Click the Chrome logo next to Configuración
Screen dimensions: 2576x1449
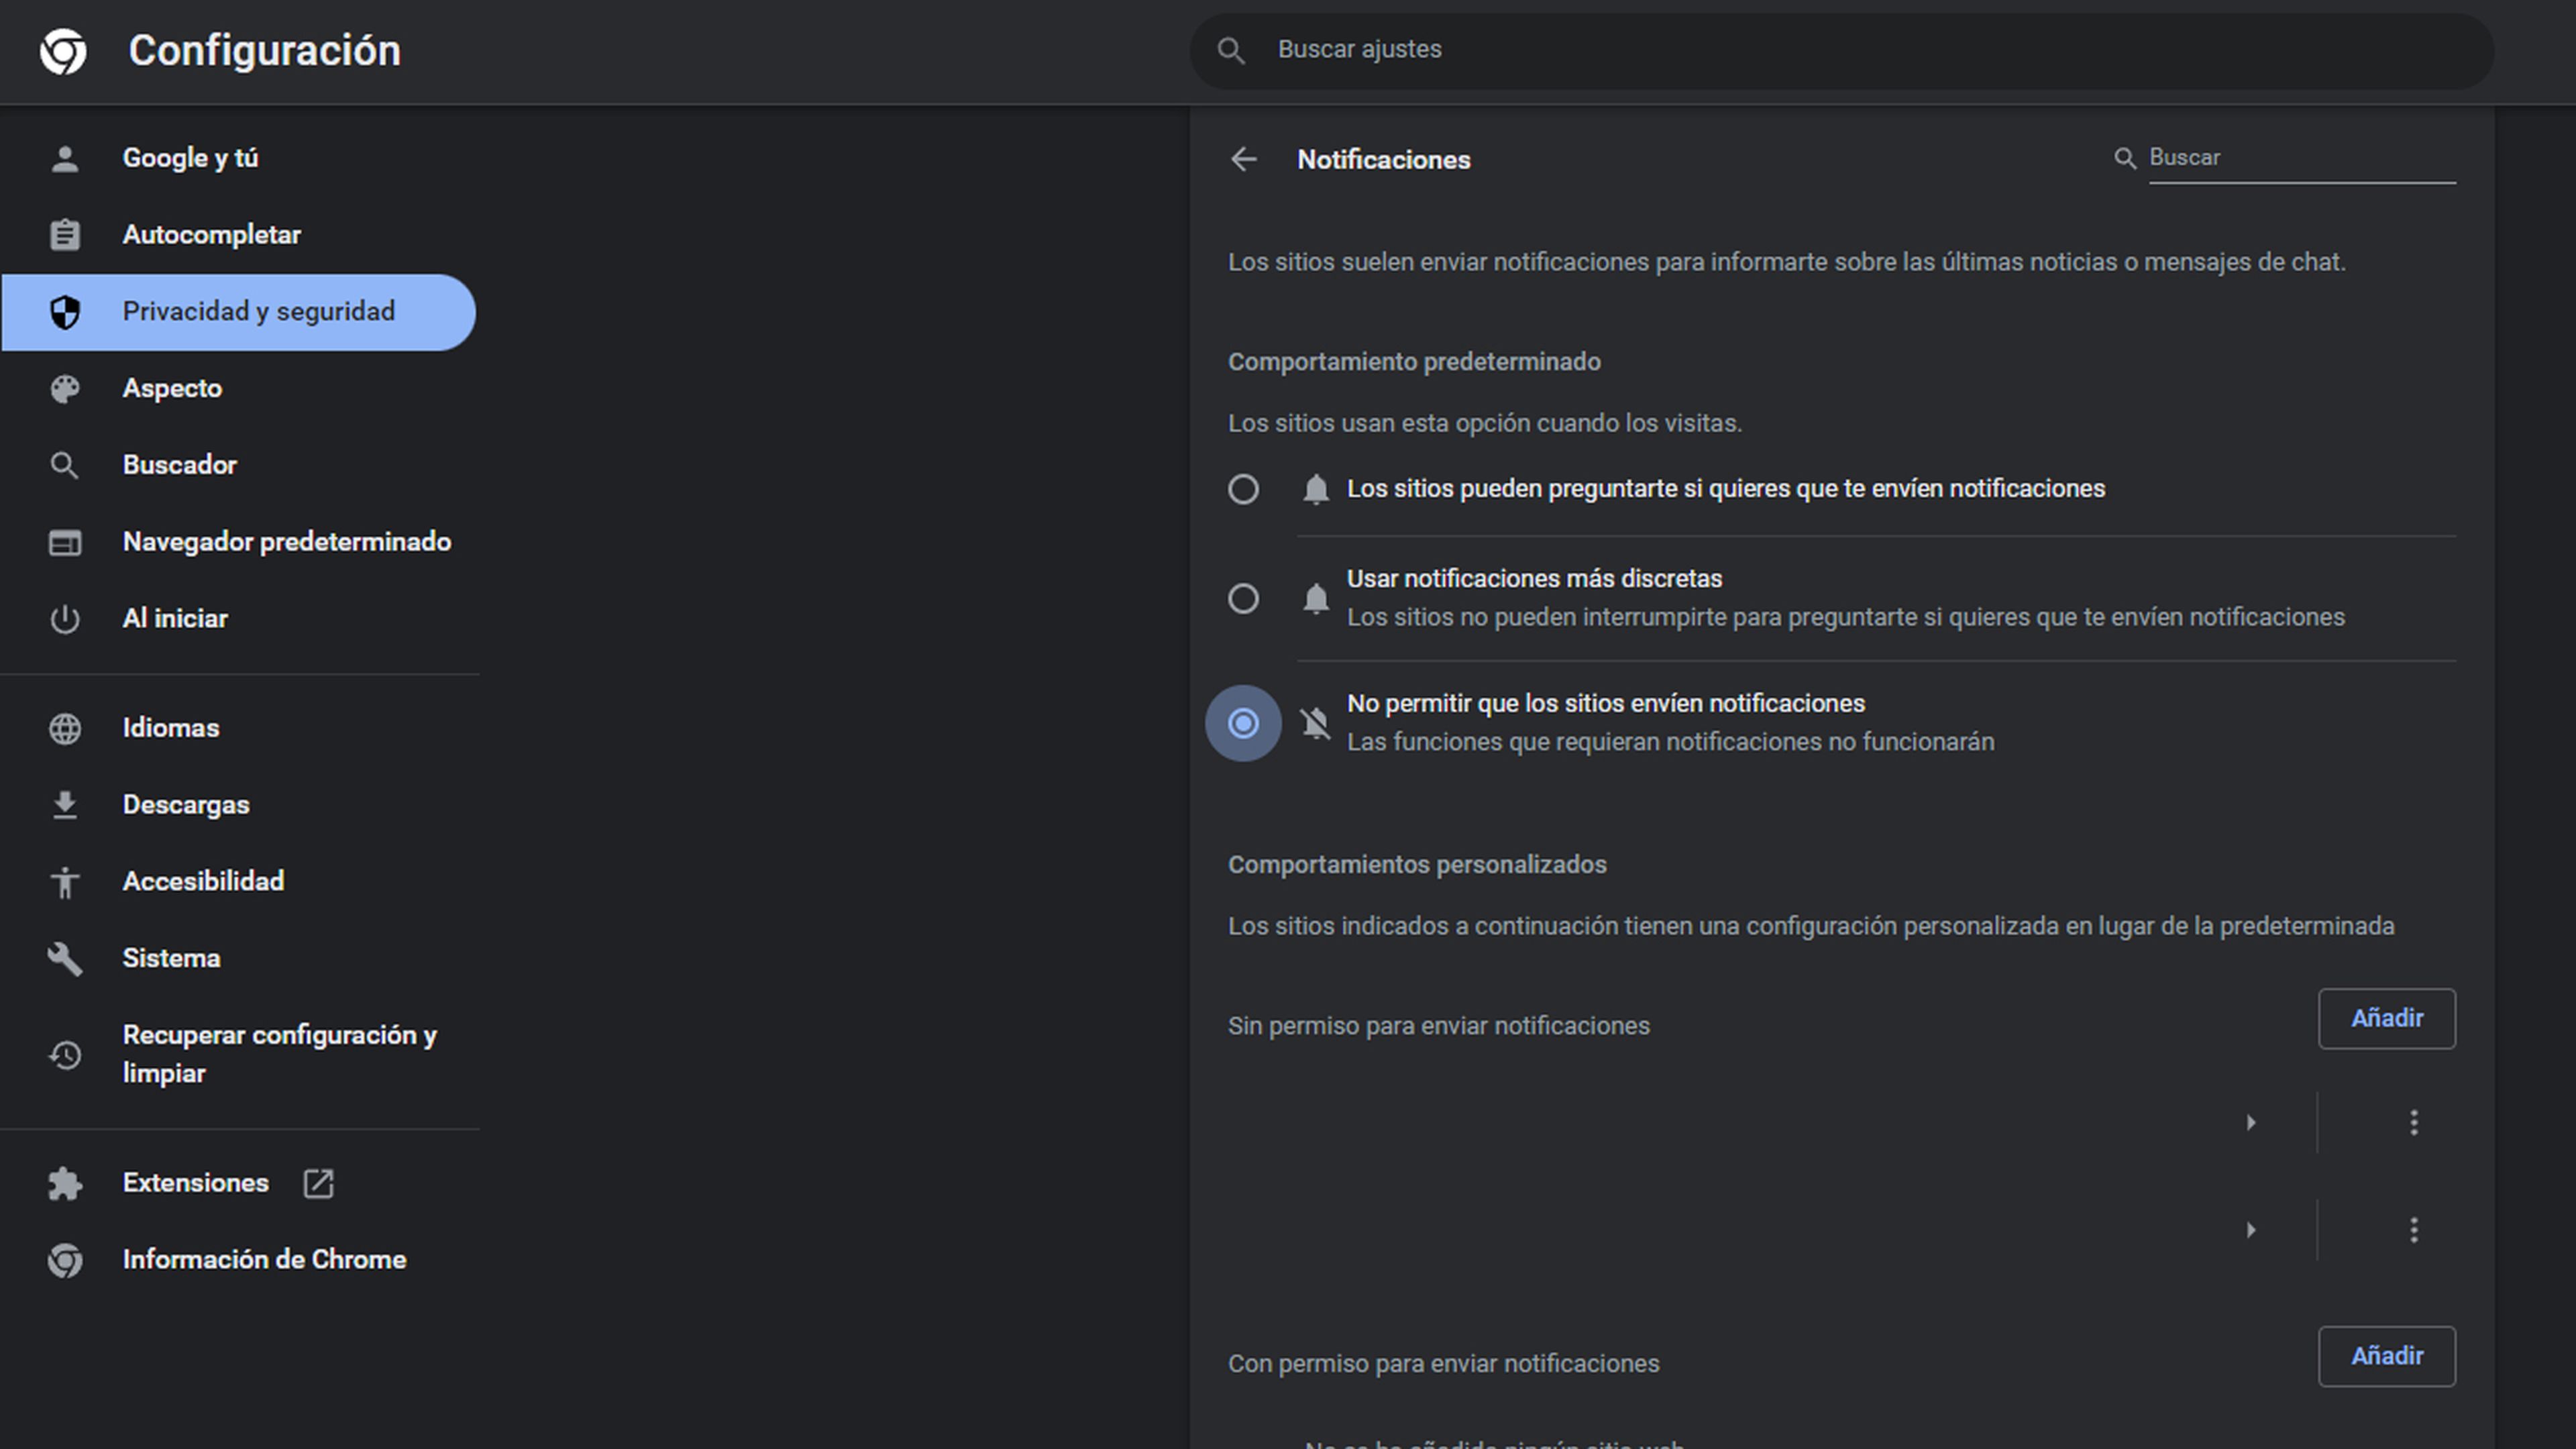[63, 50]
